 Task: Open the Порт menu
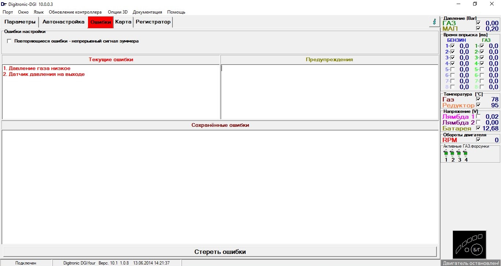(x=8, y=12)
